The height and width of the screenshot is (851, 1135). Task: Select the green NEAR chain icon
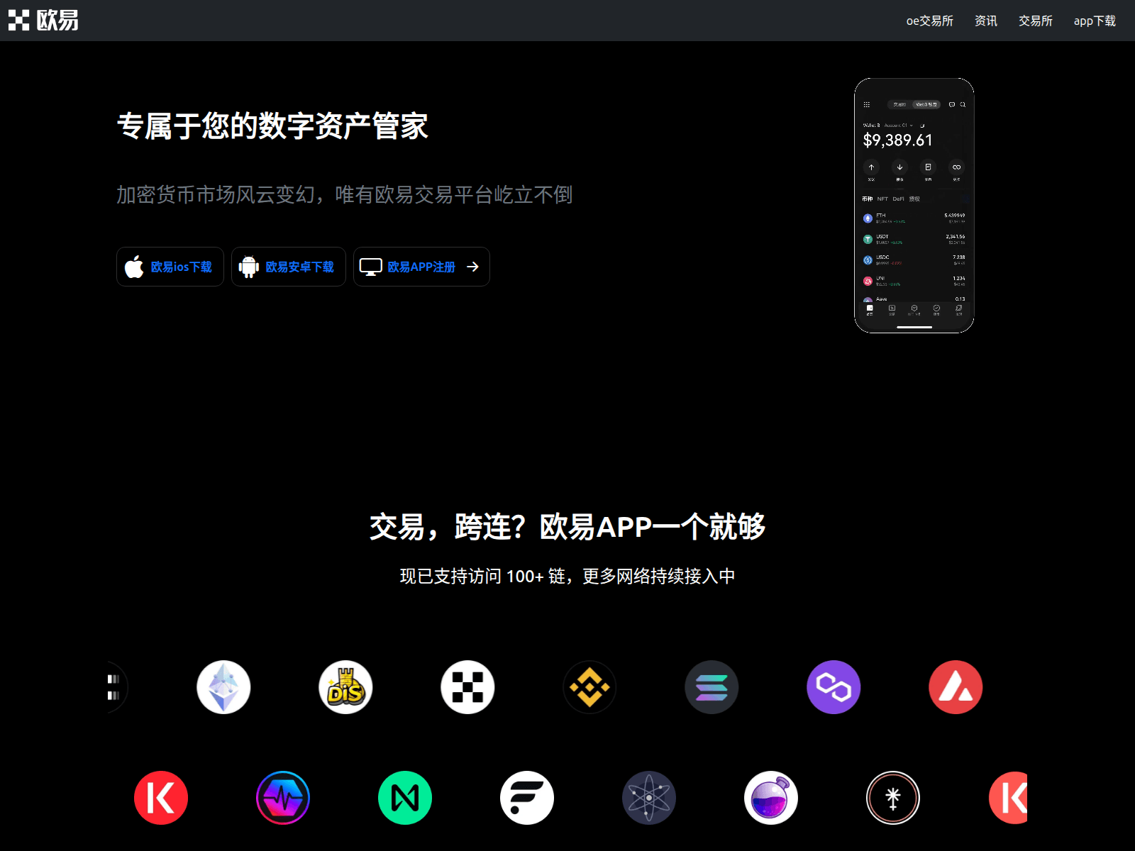[x=405, y=798]
